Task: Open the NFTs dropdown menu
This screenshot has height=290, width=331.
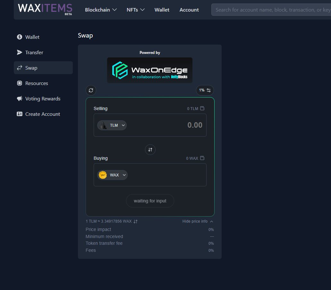Action: [136, 10]
